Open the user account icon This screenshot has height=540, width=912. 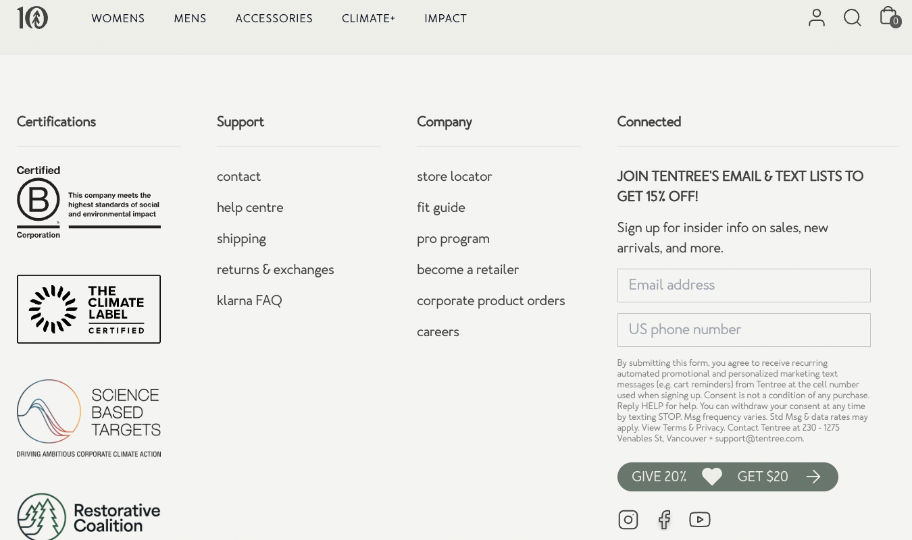(x=817, y=18)
